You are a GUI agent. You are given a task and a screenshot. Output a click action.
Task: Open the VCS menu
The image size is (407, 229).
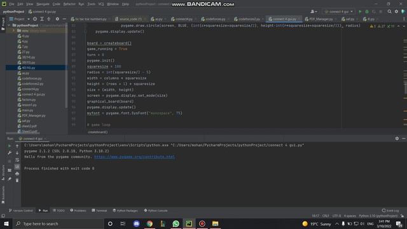[x=101, y=4]
